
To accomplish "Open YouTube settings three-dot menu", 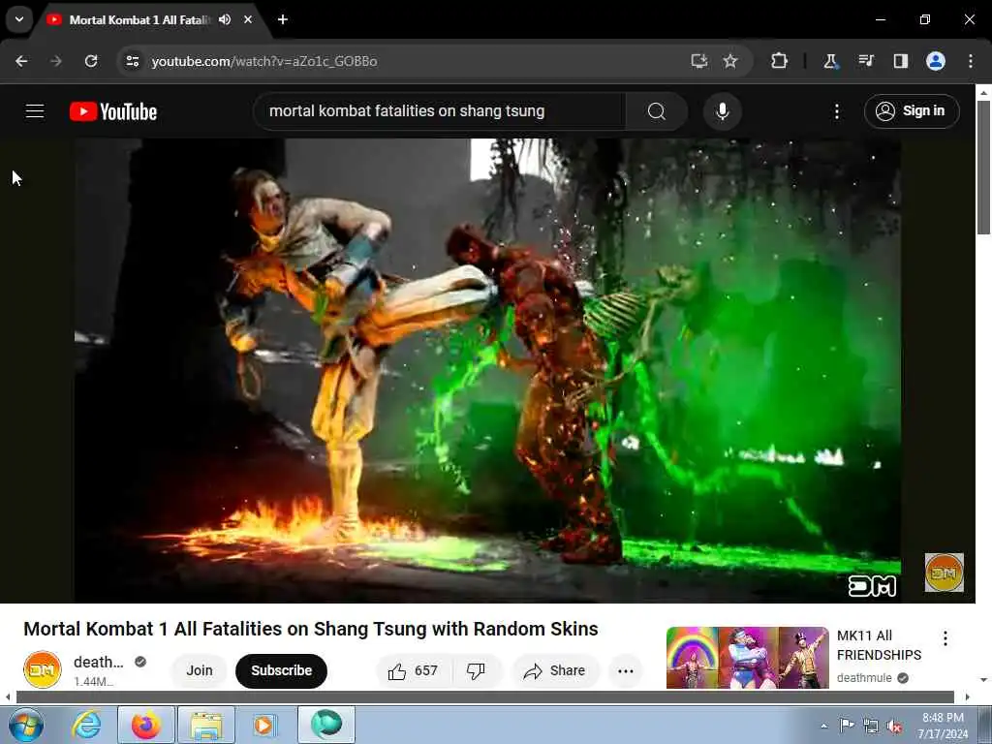I will tap(836, 111).
